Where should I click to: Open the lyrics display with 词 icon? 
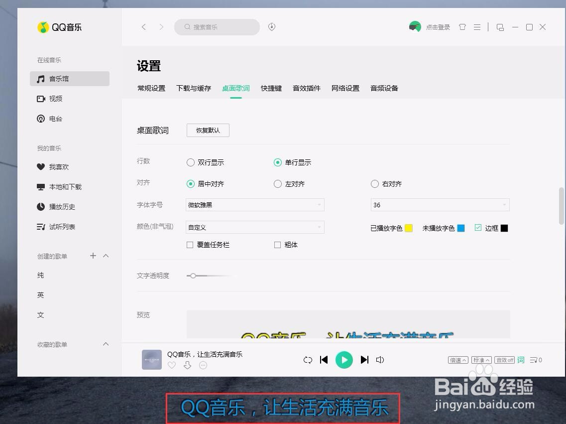521,359
